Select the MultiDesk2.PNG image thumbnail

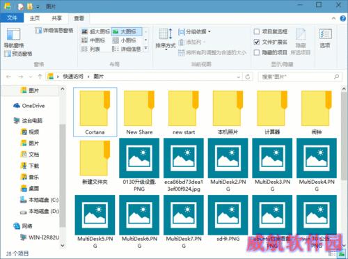tap(228, 165)
